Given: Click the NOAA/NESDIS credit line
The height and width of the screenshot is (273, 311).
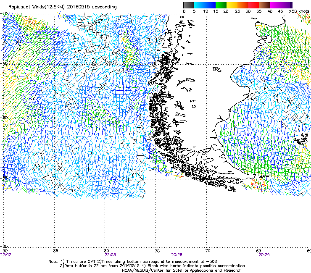Looking at the screenshot, I should coord(182,270).
